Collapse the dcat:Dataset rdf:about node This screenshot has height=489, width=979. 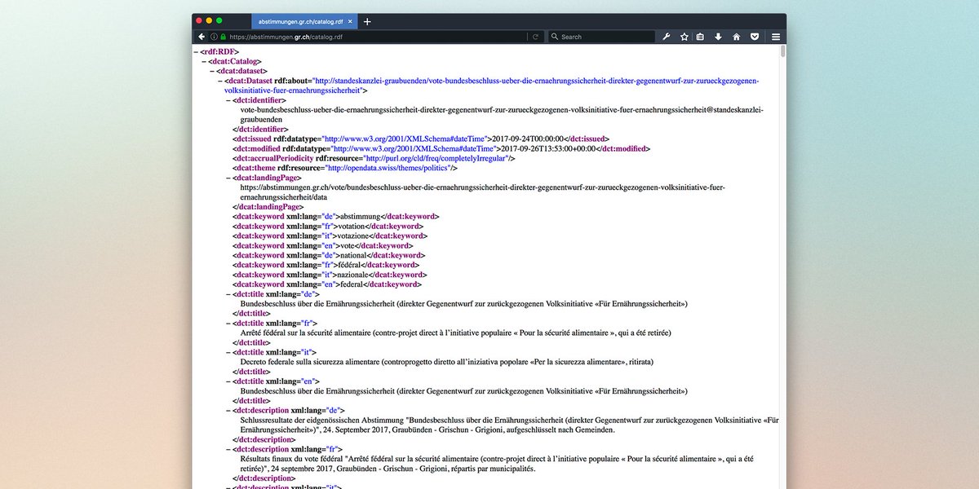tap(220, 81)
